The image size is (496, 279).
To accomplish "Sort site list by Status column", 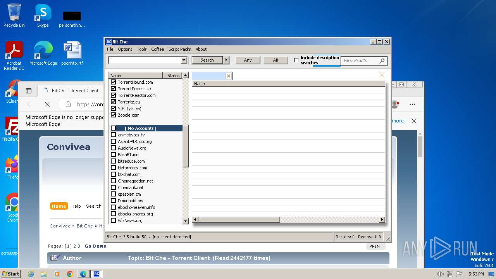I will click(x=172, y=76).
